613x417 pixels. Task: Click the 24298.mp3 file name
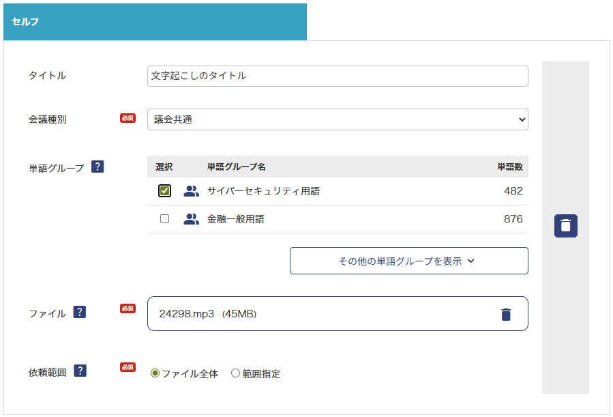point(187,314)
